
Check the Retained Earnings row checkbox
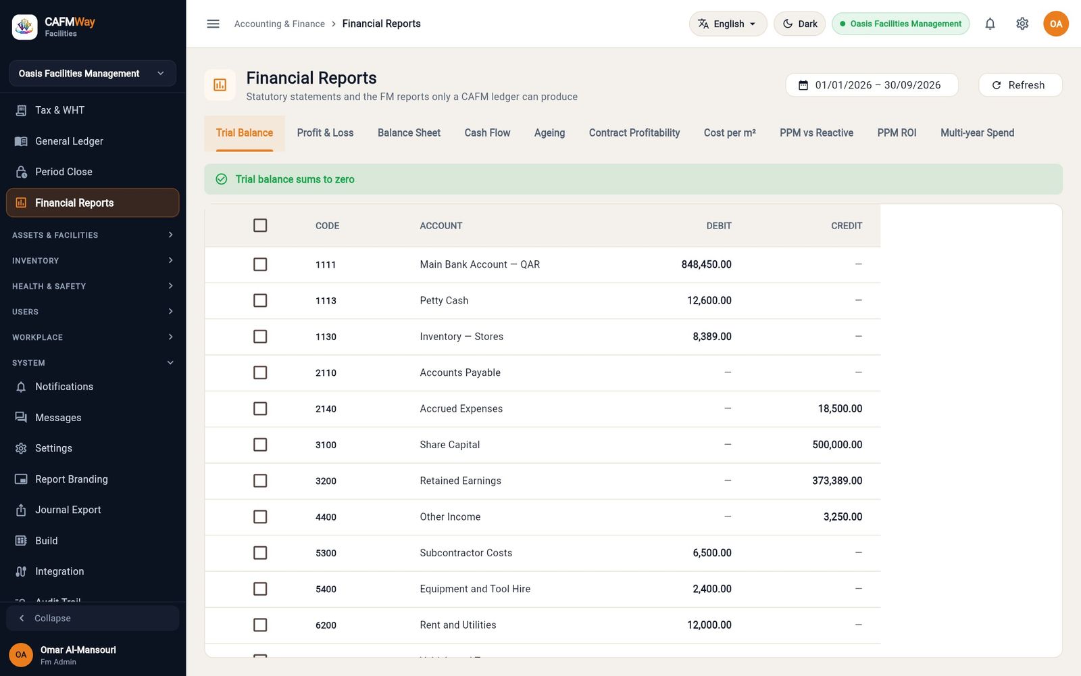[x=260, y=481]
